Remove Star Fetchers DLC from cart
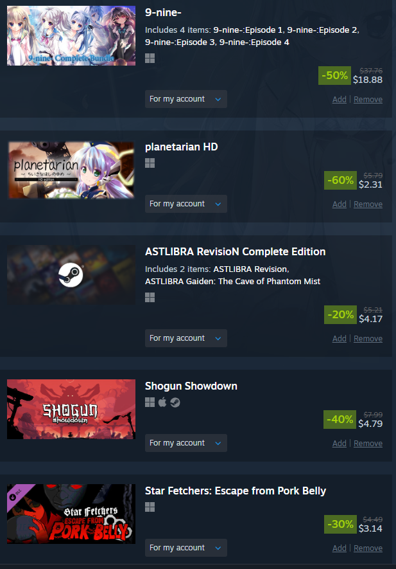Screen dimensions: 396x569 coord(368,548)
